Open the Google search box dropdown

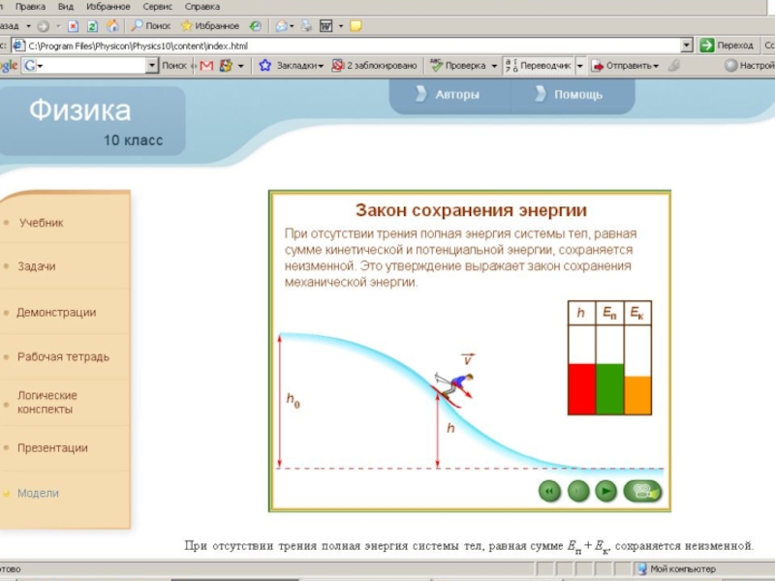coord(152,65)
